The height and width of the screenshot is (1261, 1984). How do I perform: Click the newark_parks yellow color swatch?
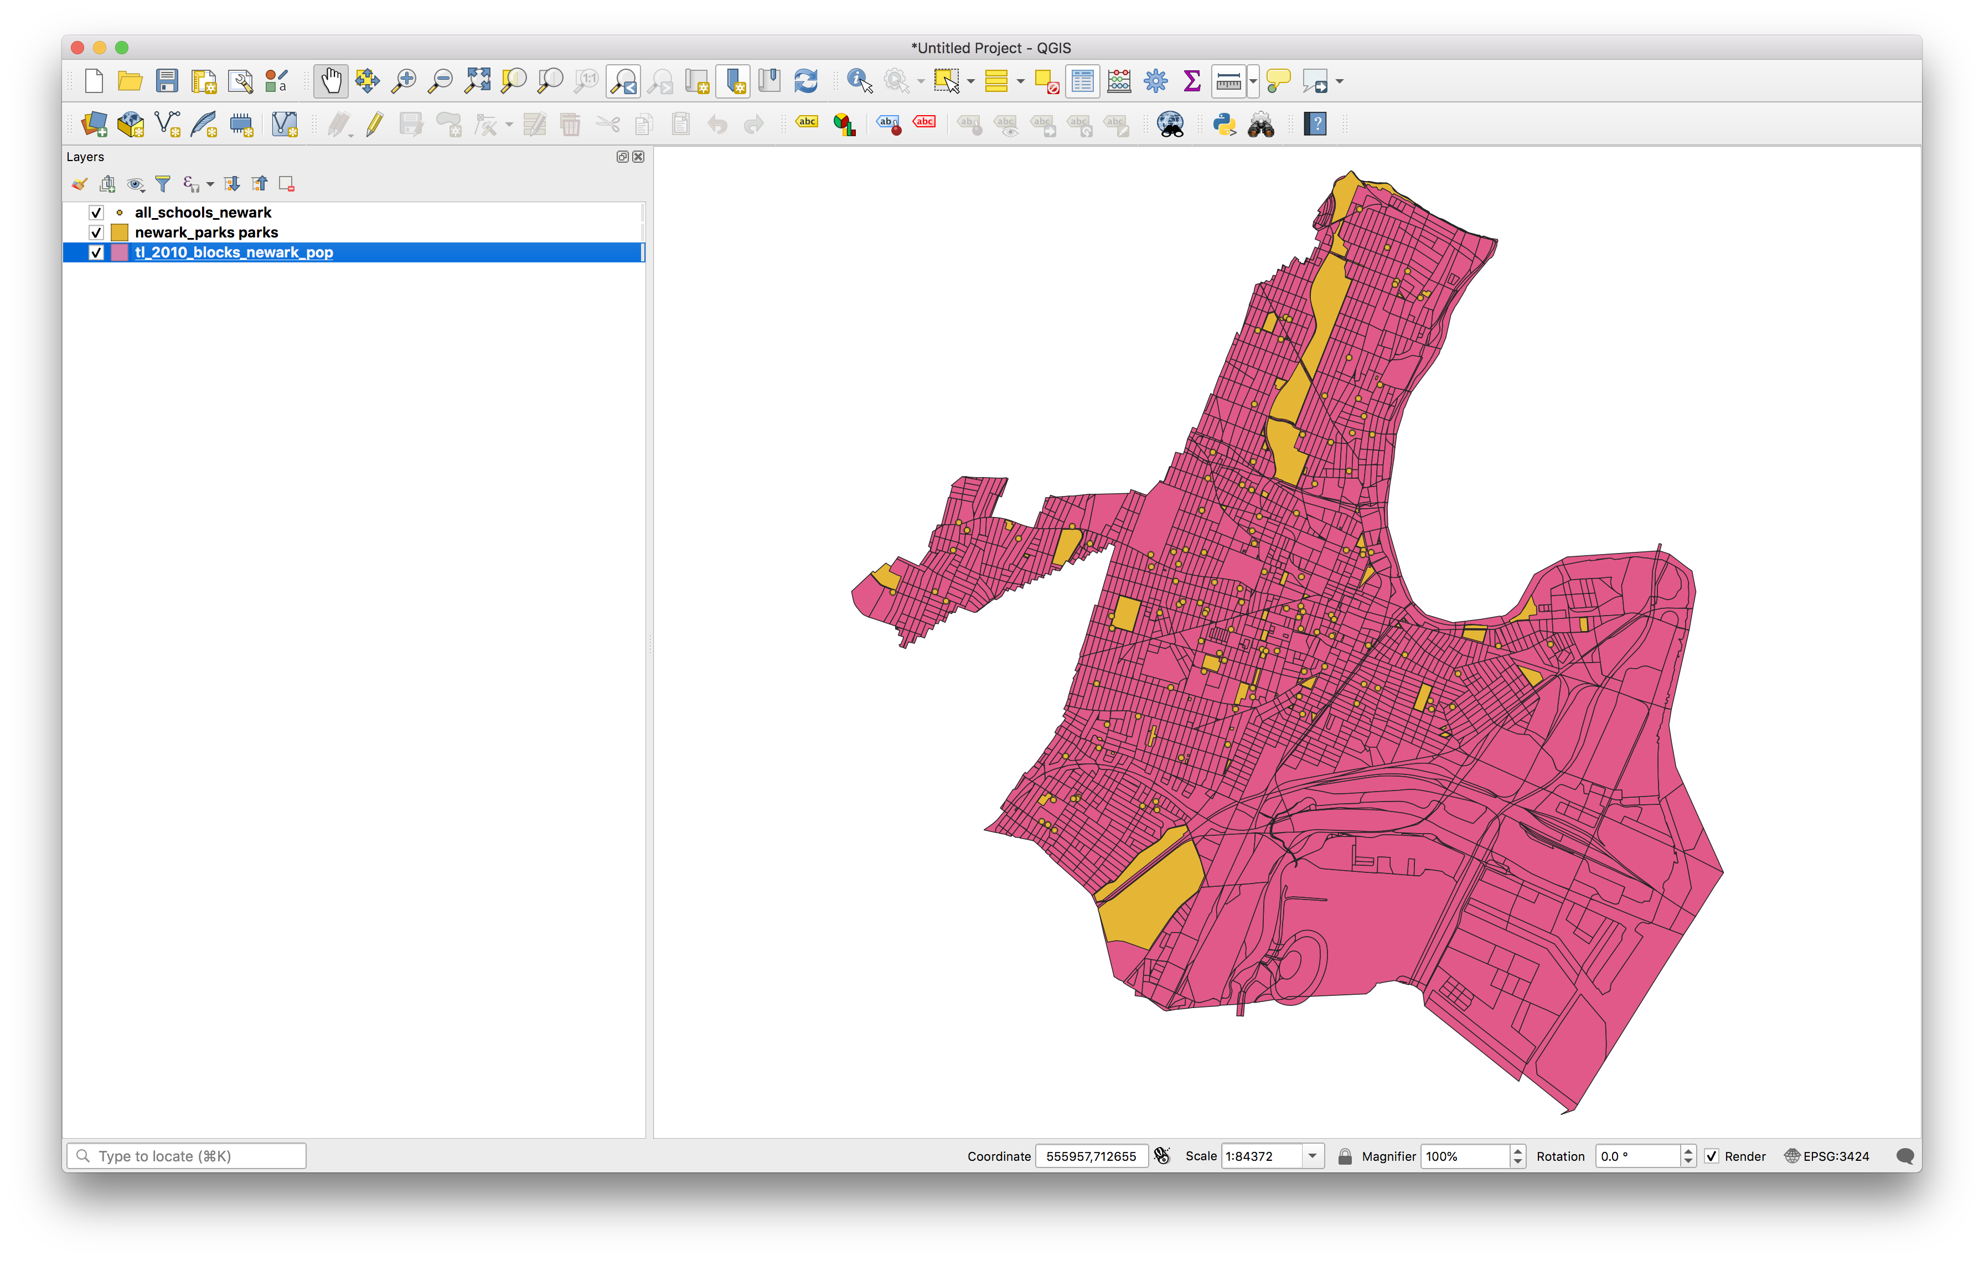point(120,232)
